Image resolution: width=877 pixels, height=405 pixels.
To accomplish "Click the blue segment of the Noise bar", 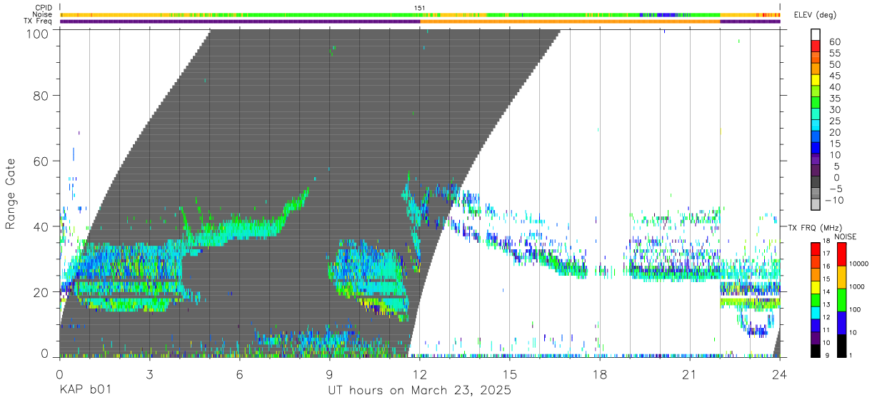I will pyautogui.click(x=667, y=14).
